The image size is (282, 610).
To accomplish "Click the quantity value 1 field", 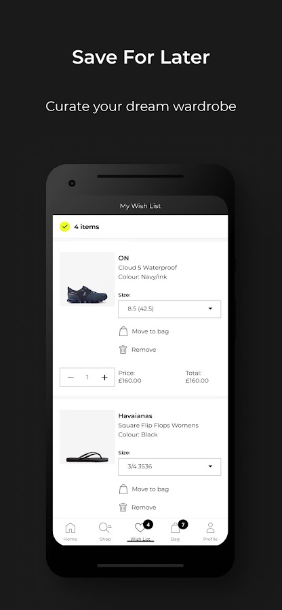I will (x=87, y=378).
